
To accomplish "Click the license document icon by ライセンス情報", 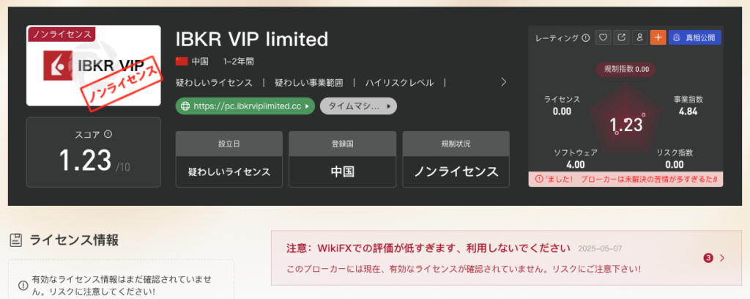I will (16, 240).
